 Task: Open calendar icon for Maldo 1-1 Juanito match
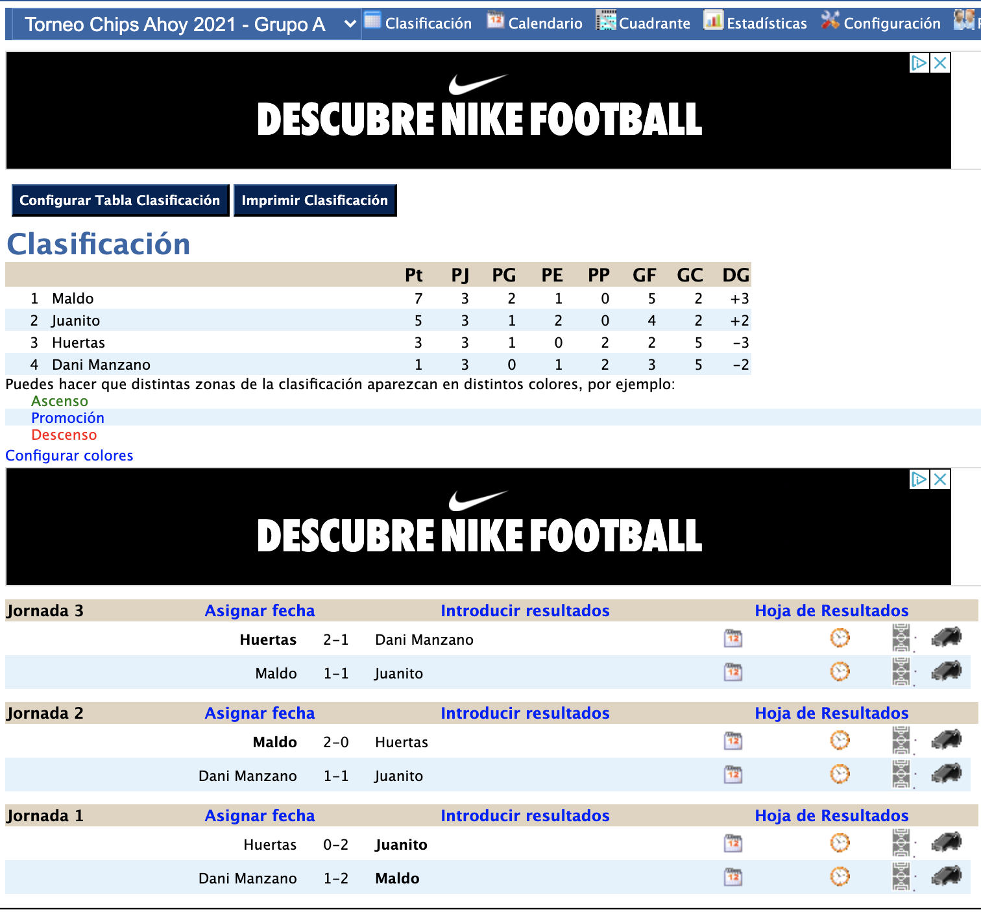(733, 673)
